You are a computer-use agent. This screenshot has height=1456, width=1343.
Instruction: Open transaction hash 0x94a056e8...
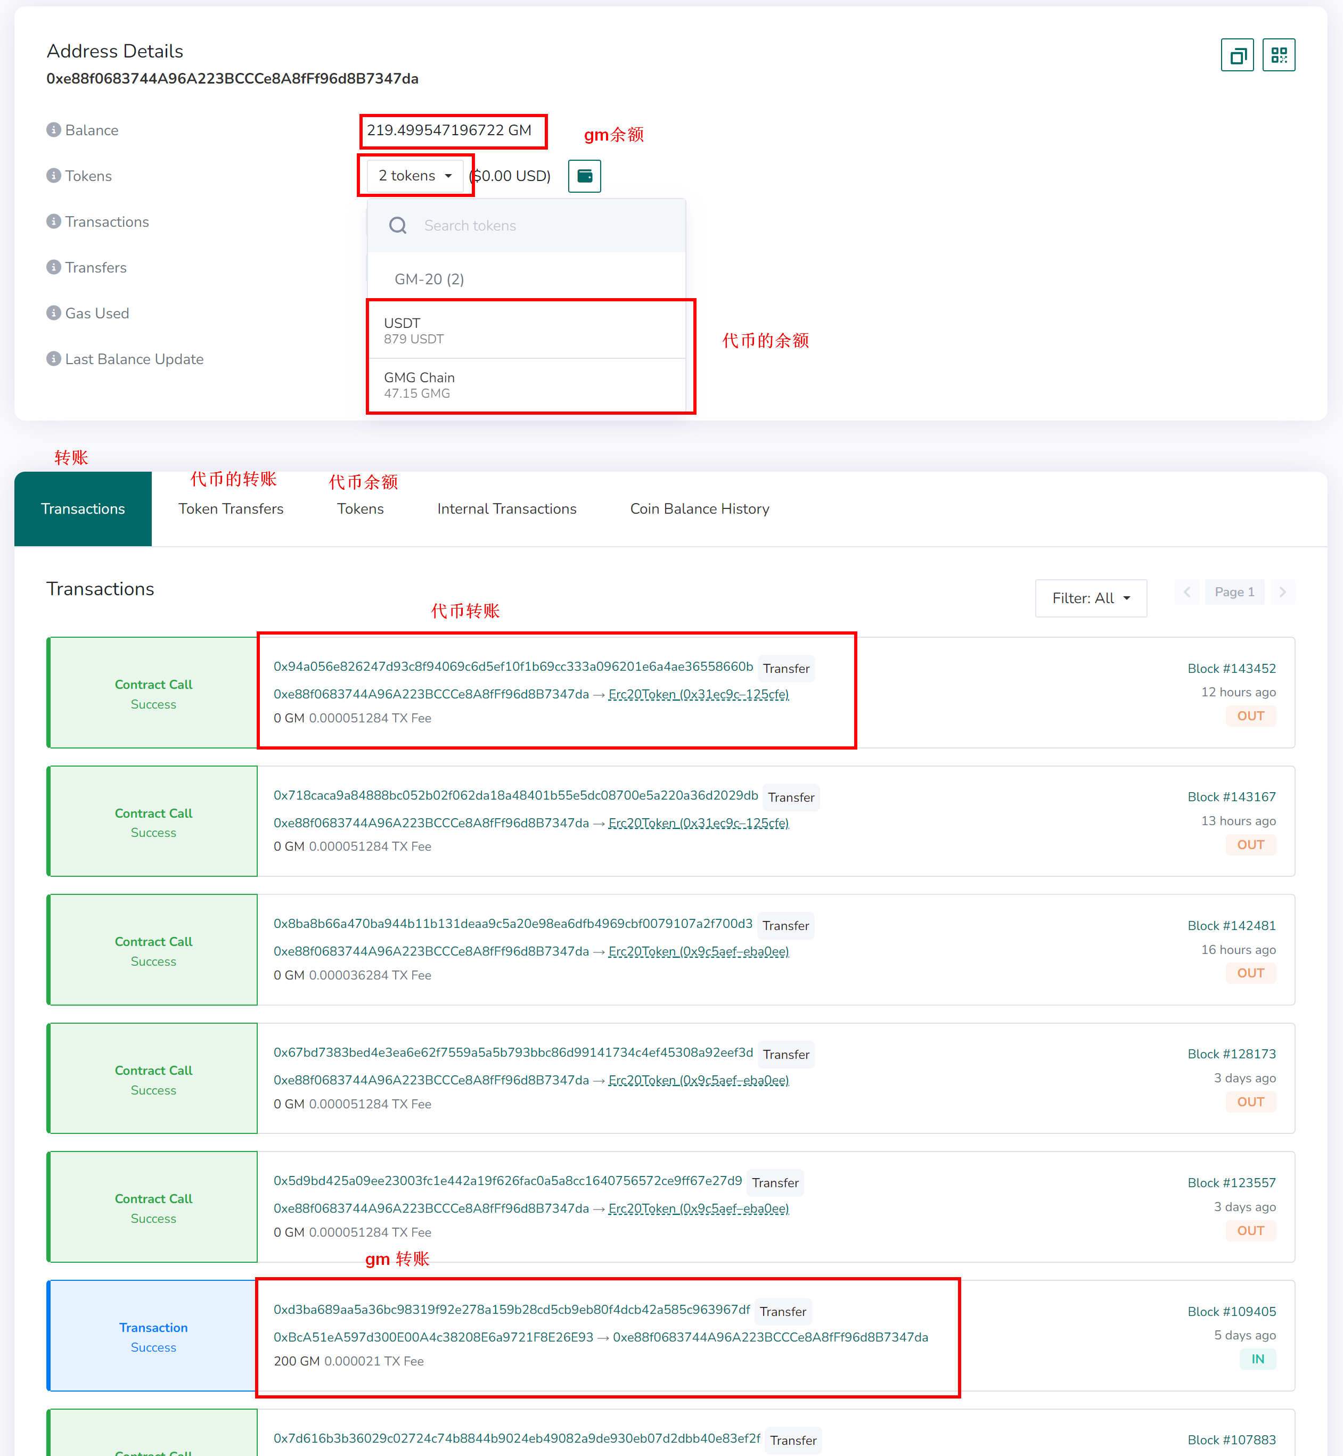coord(513,666)
